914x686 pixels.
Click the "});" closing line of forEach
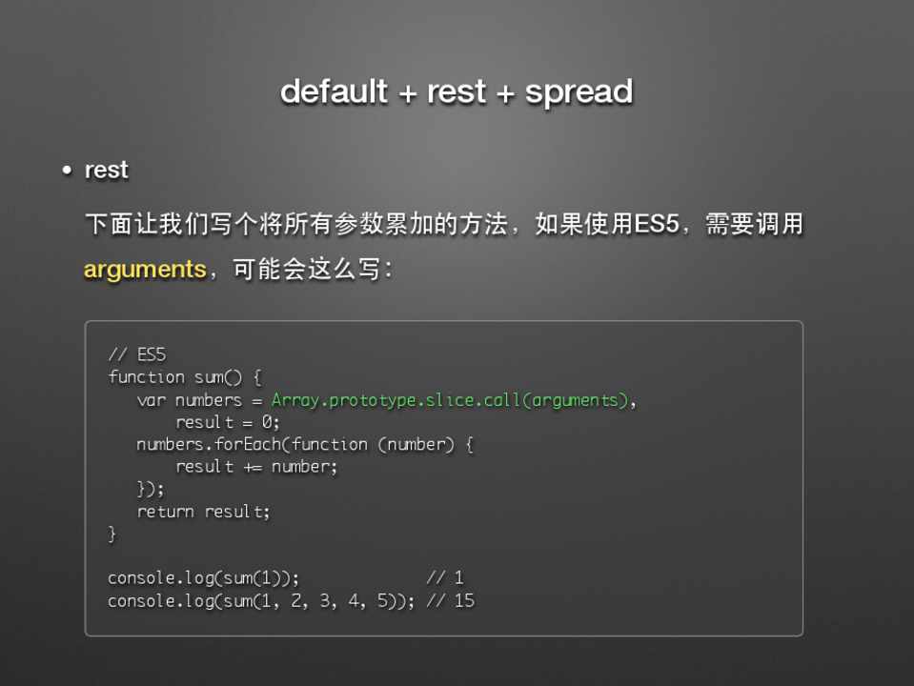tap(151, 490)
